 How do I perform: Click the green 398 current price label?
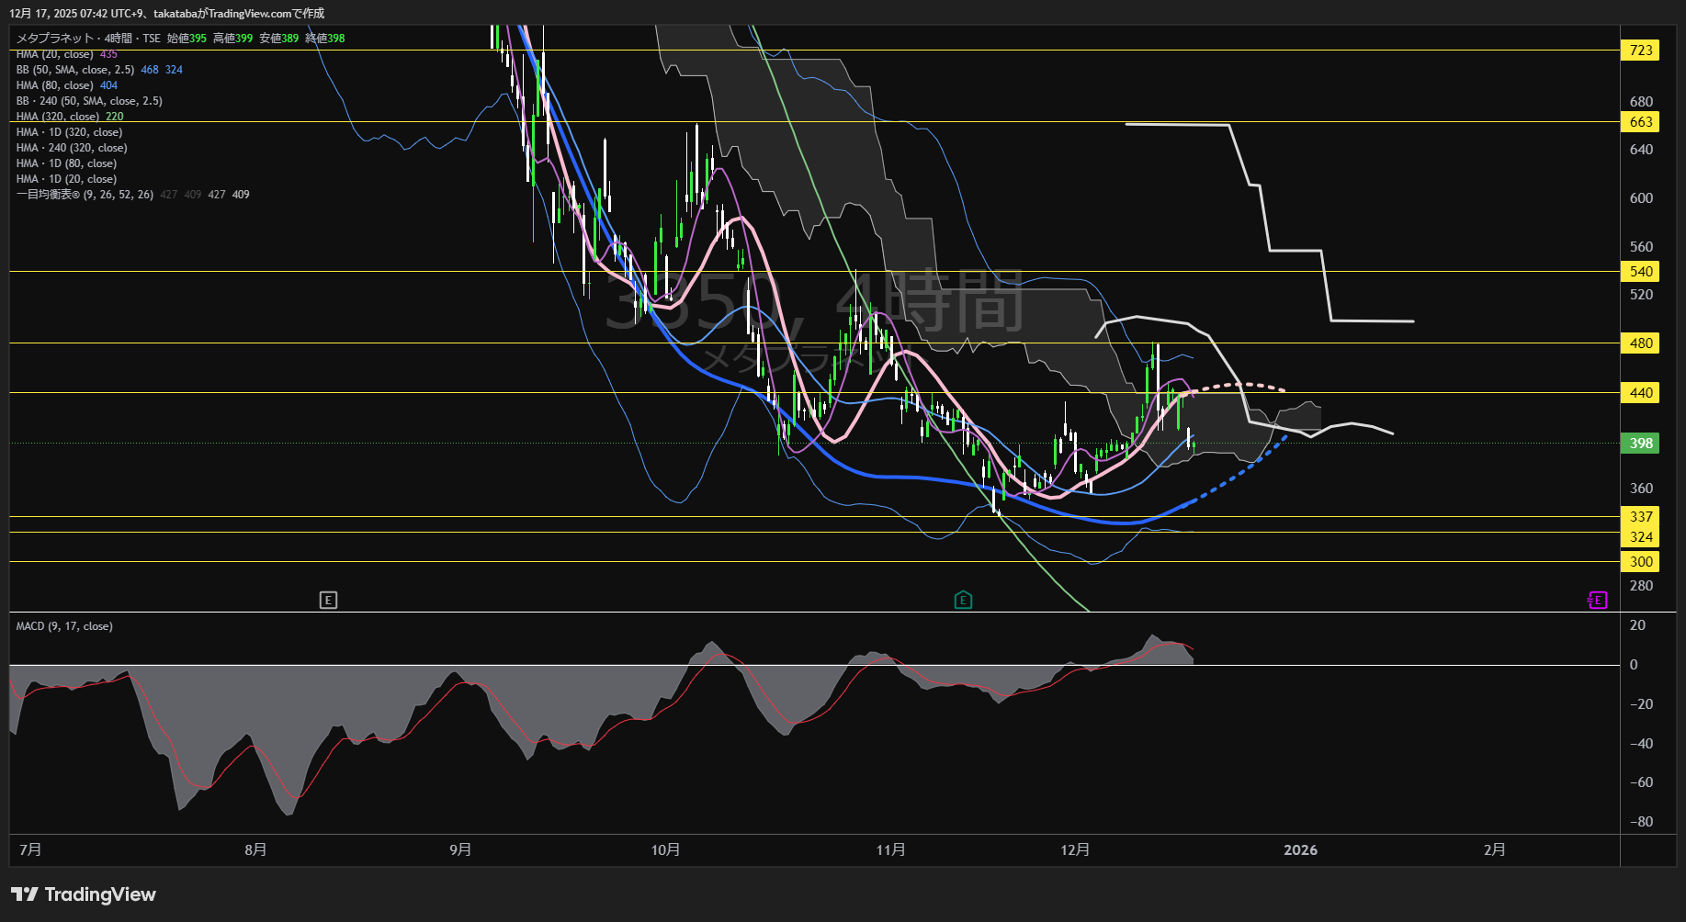click(x=1641, y=444)
